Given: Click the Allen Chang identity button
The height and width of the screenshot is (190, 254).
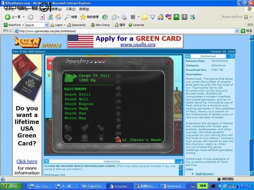Looking at the screenshot, I should (100, 25).
